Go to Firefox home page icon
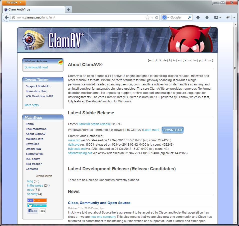Screen dimensions: 239x226 207,17
